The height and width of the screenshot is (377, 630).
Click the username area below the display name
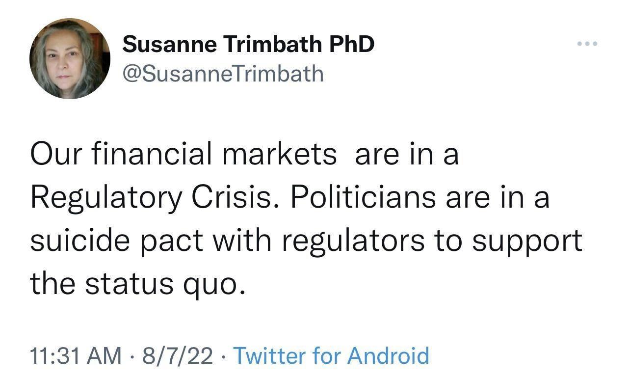(223, 73)
